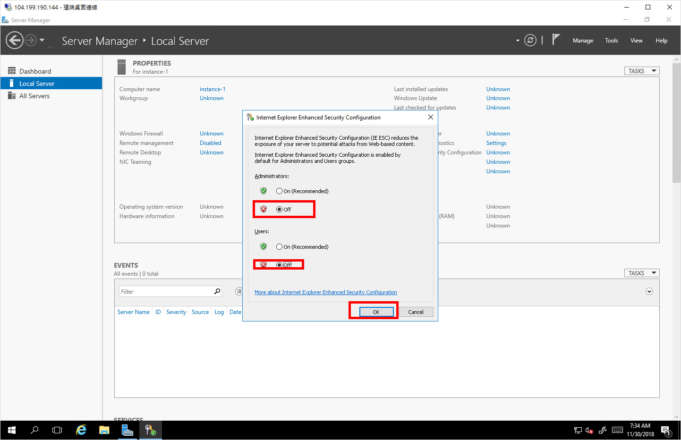The height and width of the screenshot is (440, 681).
Task: Select Administrators Off radio button
Action: pyautogui.click(x=279, y=209)
